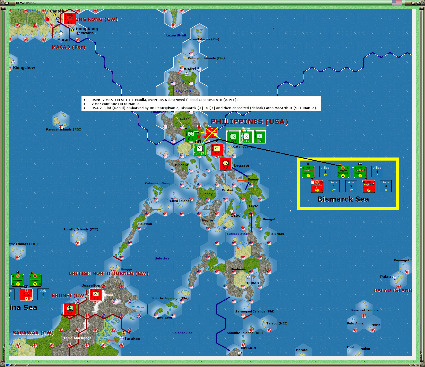The height and width of the screenshot is (367, 425).
Task: Click the Allied 4 sea box in Bismarck Sea
Action: [x=377, y=172]
